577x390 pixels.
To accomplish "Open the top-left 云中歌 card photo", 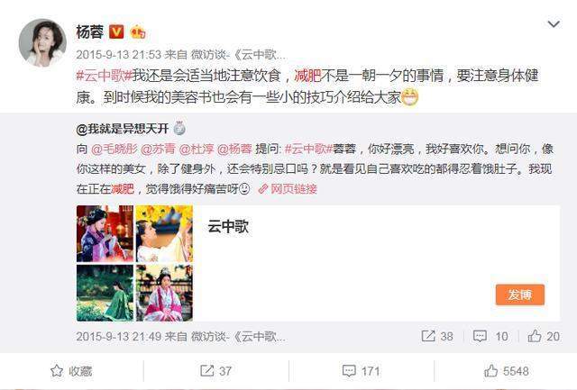I will pos(105,234).
